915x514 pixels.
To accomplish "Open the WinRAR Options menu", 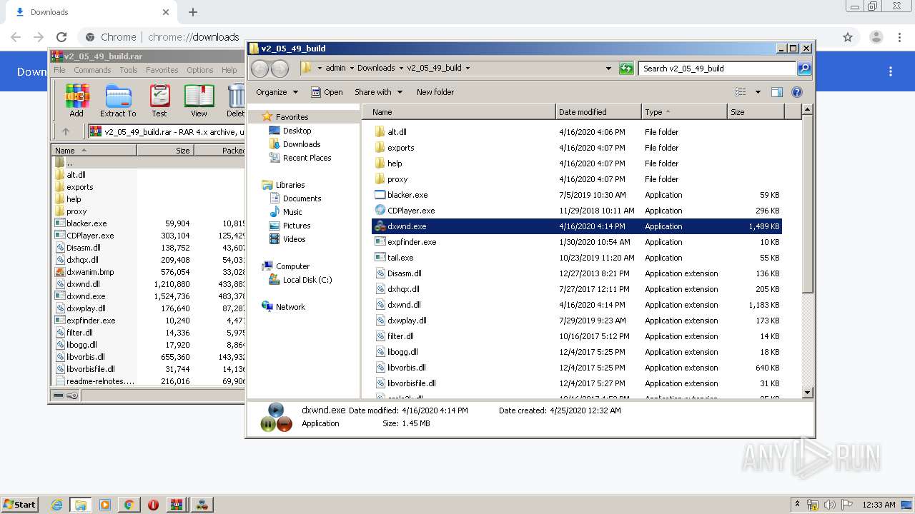I will coord(200,70).
